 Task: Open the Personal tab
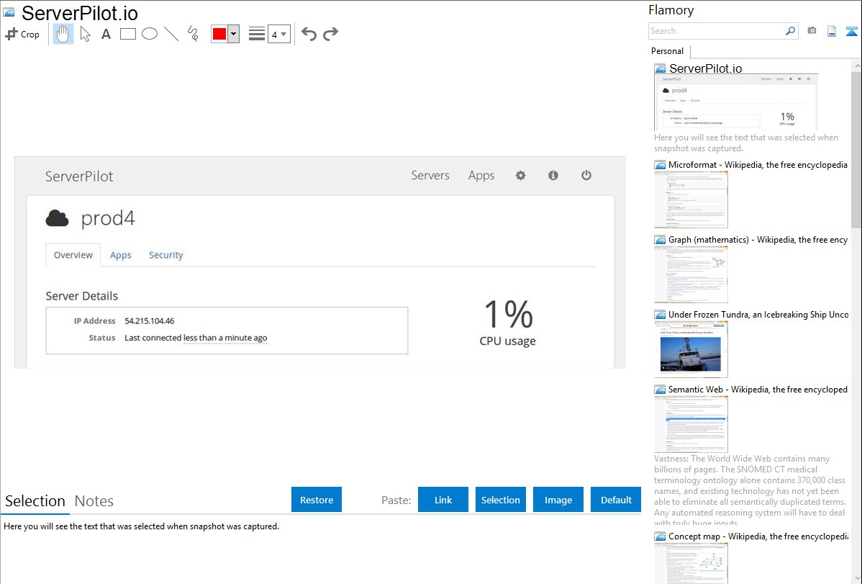click(x=668, y=51)
